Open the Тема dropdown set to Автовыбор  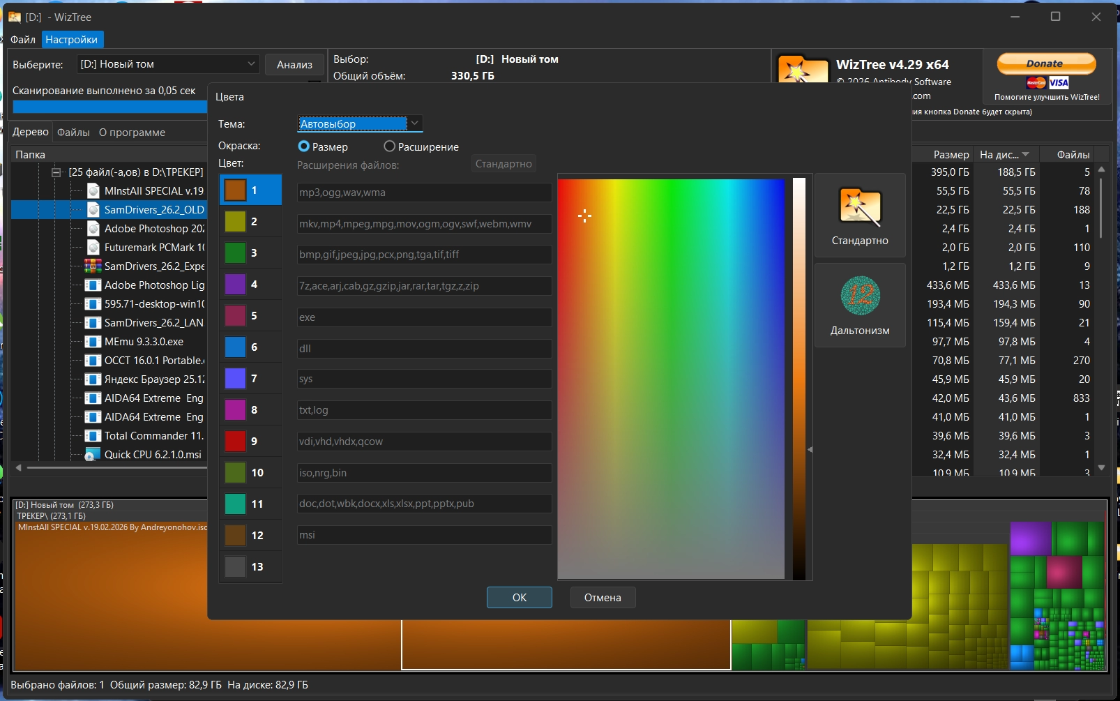pos(360,123)
